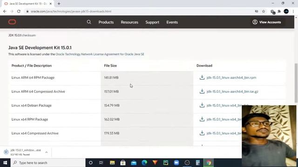298x167 pixels.
Task: Click the Linux ARM 64 Compressed Archive text
Action: [x=38, y=91]
